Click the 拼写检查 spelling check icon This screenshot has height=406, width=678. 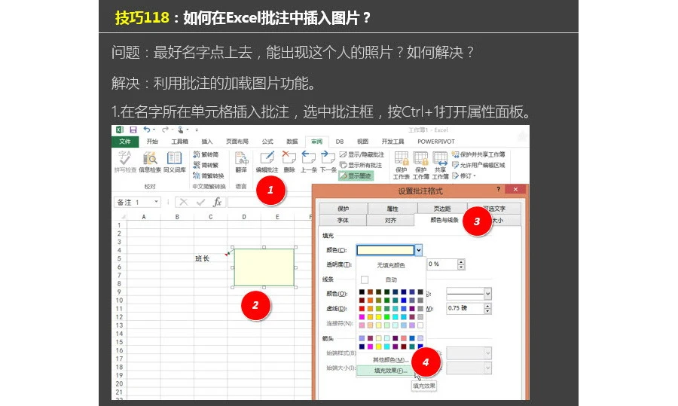pos(125,162)
